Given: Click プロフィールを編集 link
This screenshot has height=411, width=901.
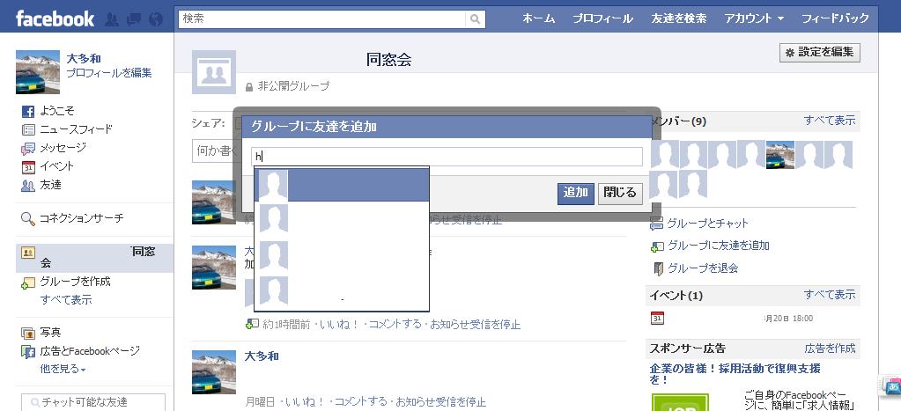Looking at the screenshot, I should point(109,73).
